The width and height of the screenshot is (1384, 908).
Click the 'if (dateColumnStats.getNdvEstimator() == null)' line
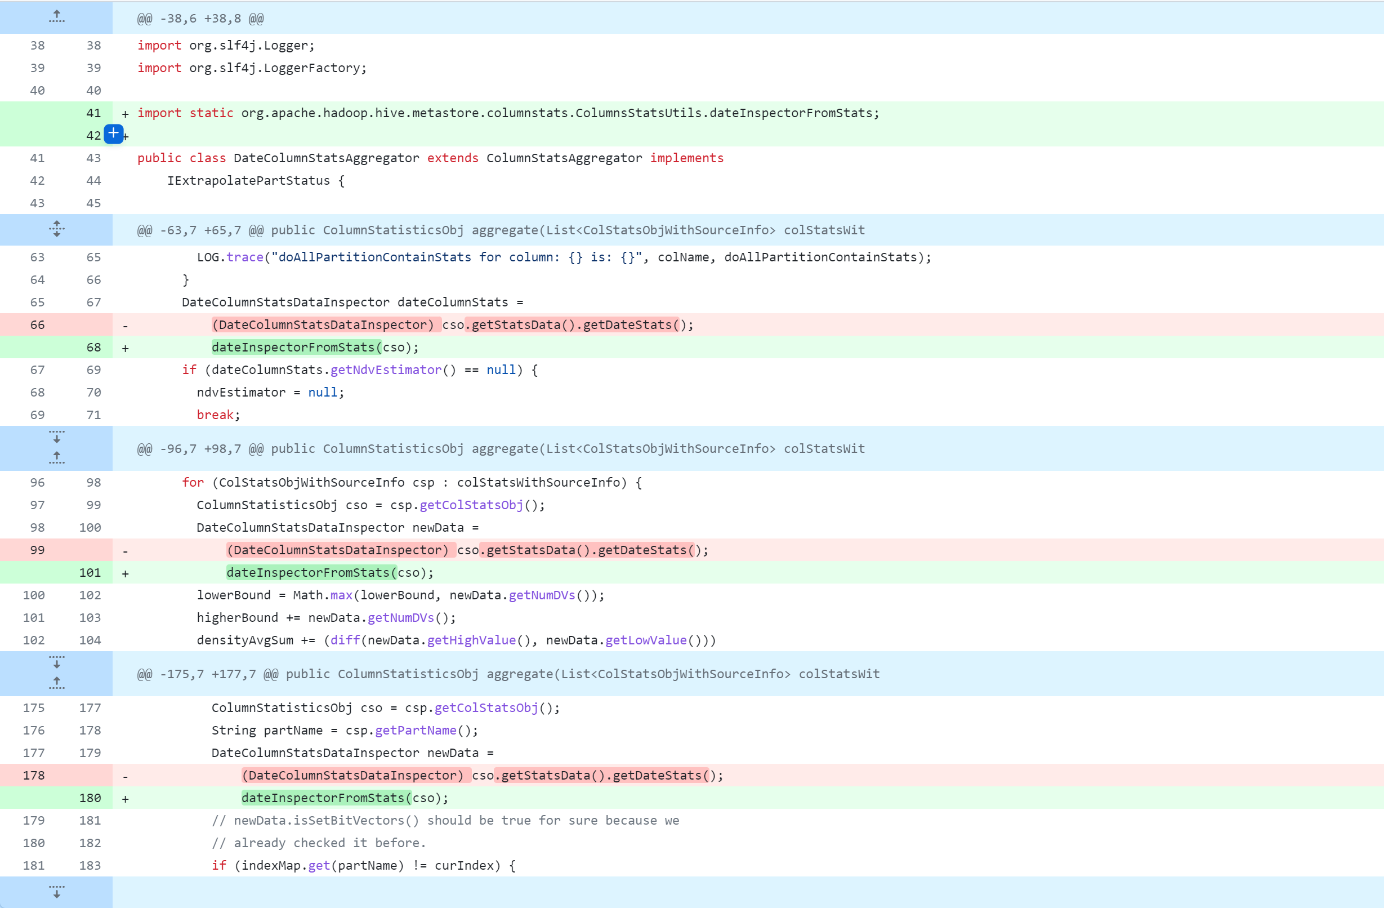(360, 370)
